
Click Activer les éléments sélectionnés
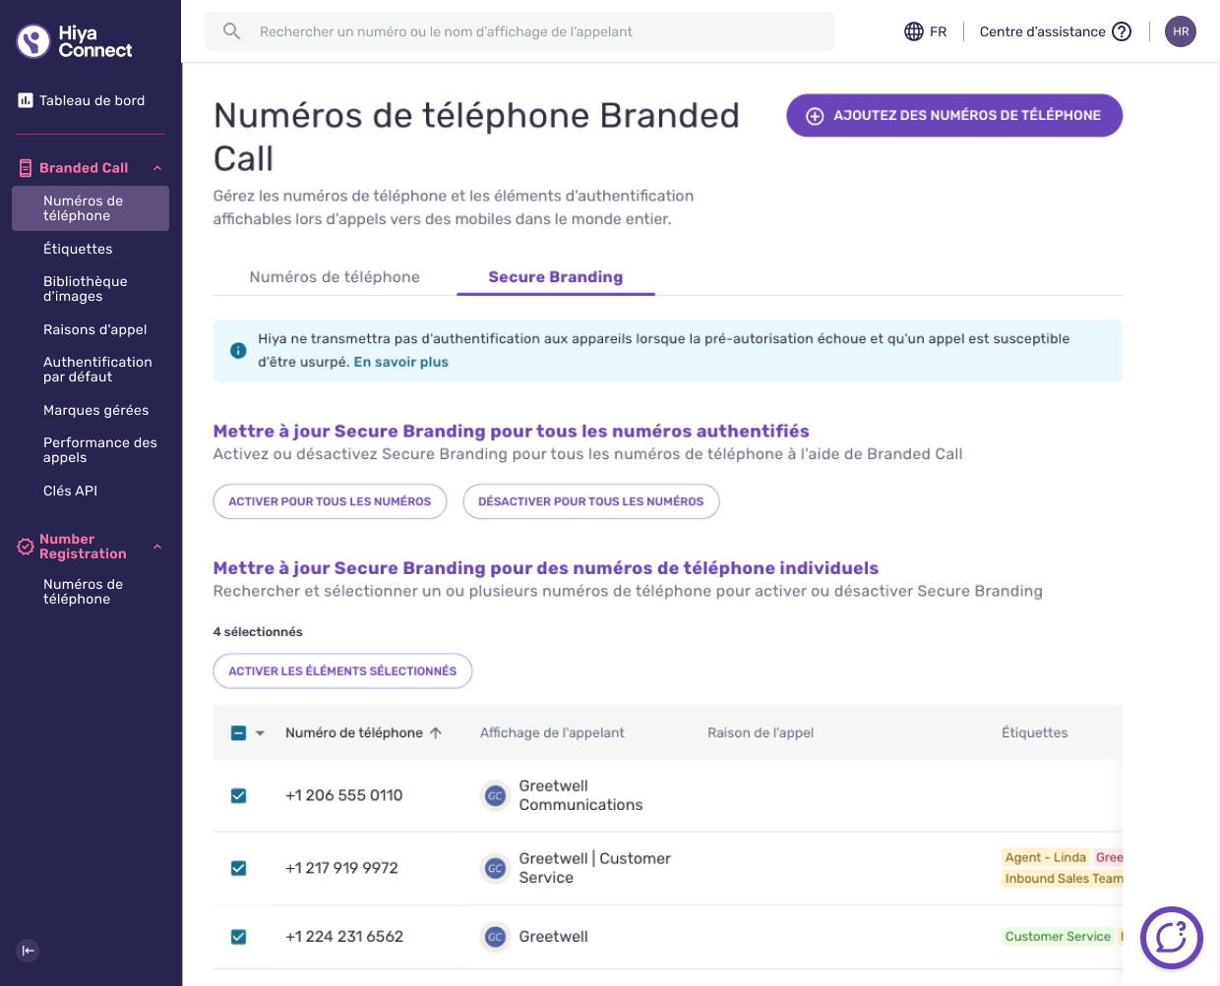(x=342, y=671)
